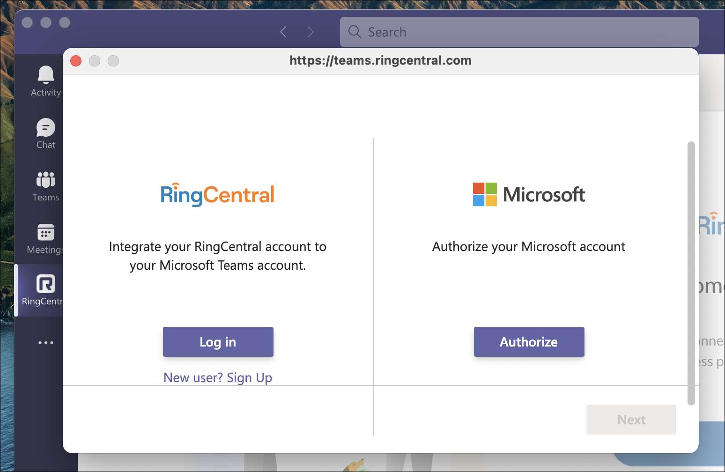Select the RingCentral app icon

45,284
